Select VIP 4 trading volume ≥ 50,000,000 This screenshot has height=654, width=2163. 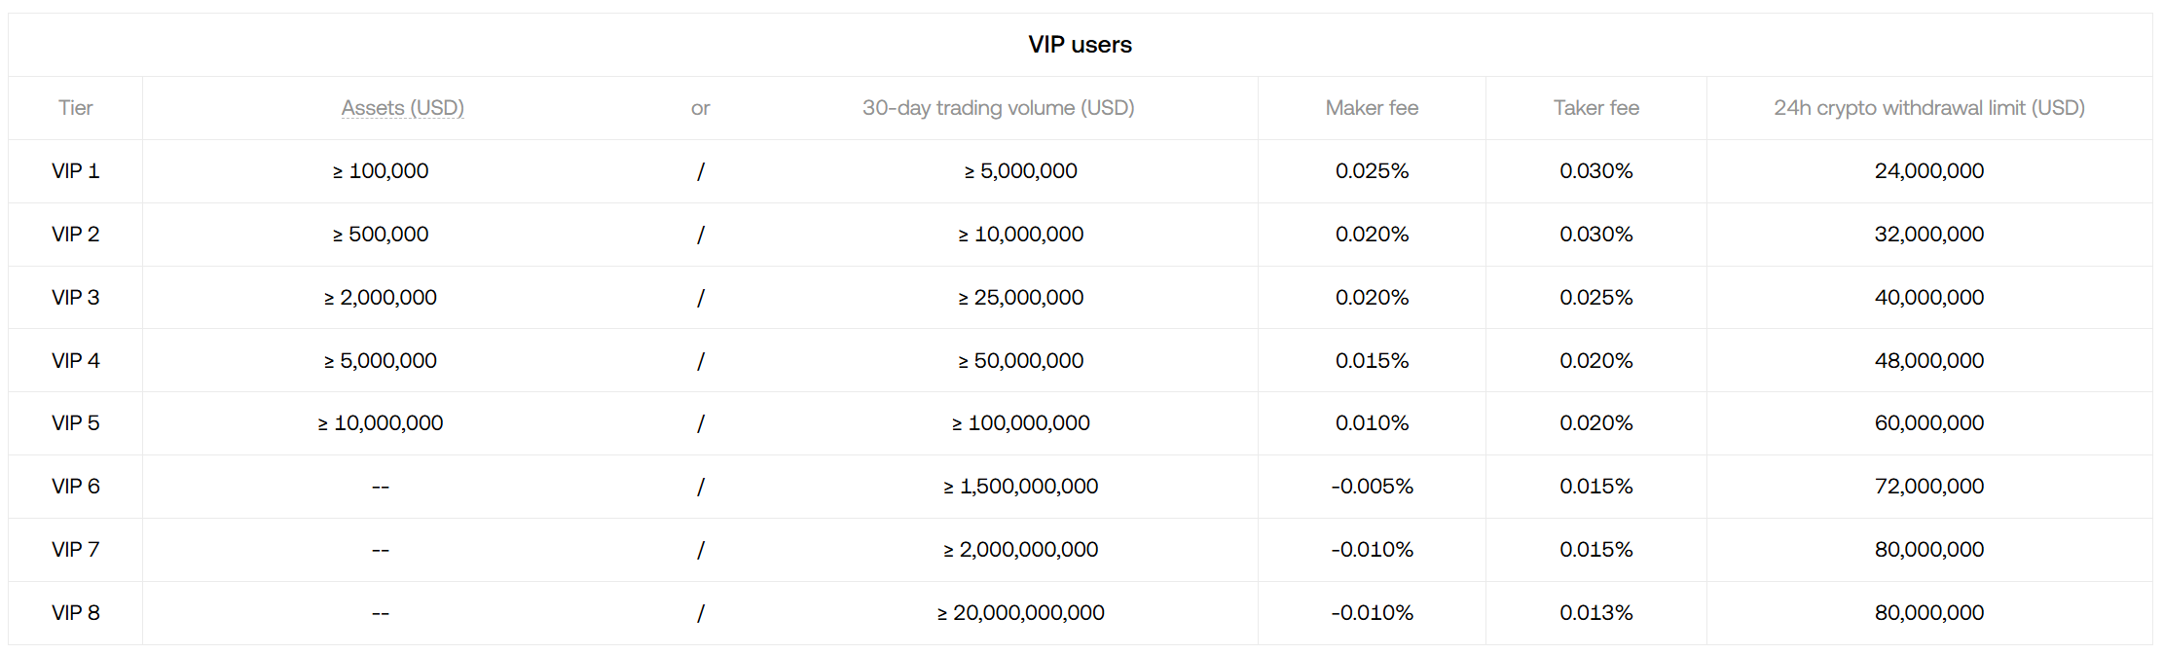1020,361
